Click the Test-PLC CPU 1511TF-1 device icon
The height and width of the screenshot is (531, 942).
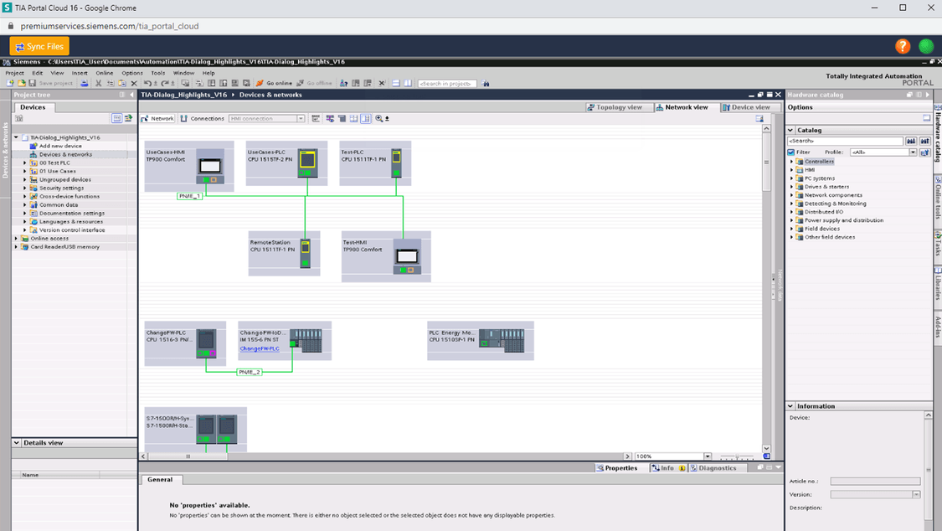(x=397, y=163)
